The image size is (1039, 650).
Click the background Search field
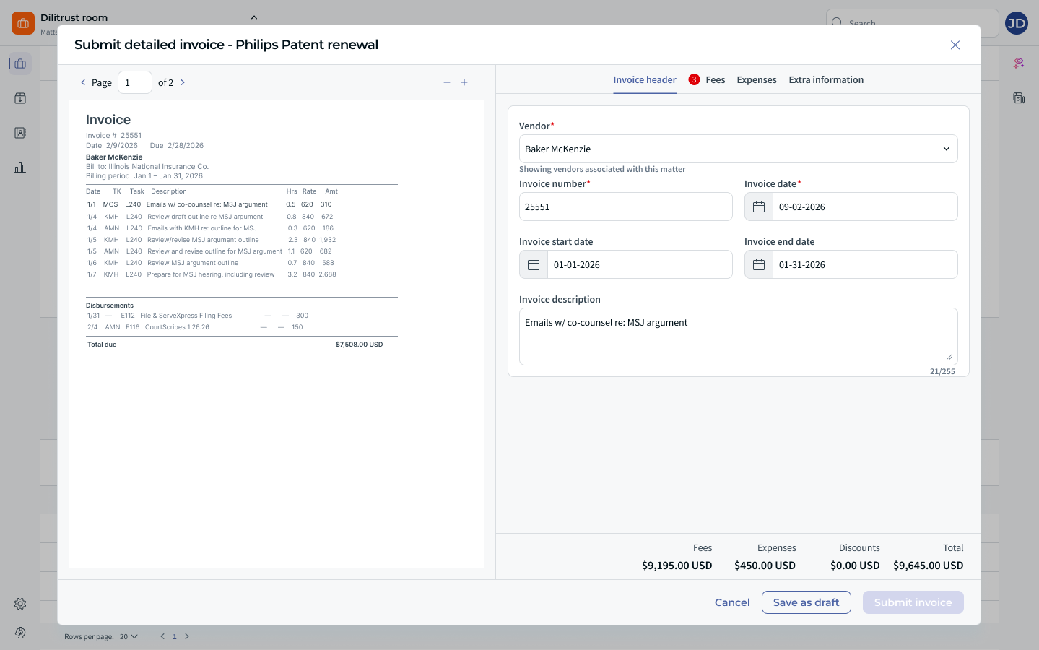(x=912, y=23)
